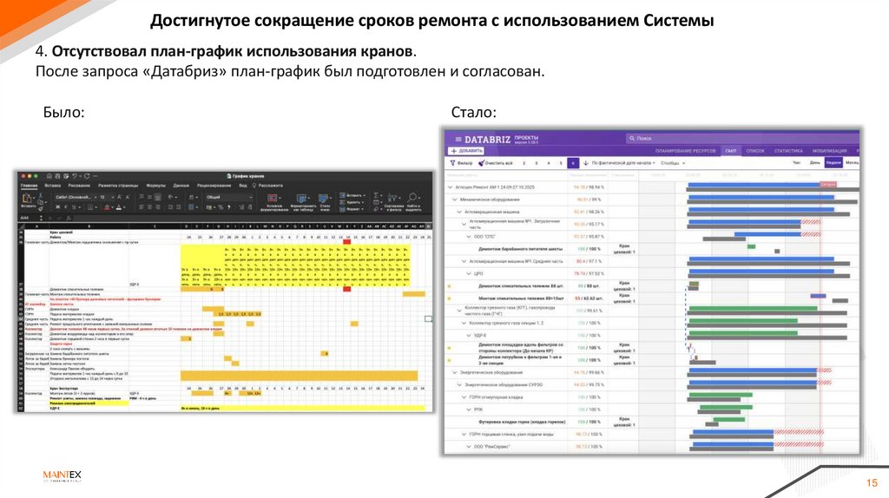The width and height of the screenshot is (889, 498).
Task: Click Excel font fill color bucket
Action: (107, 207)
